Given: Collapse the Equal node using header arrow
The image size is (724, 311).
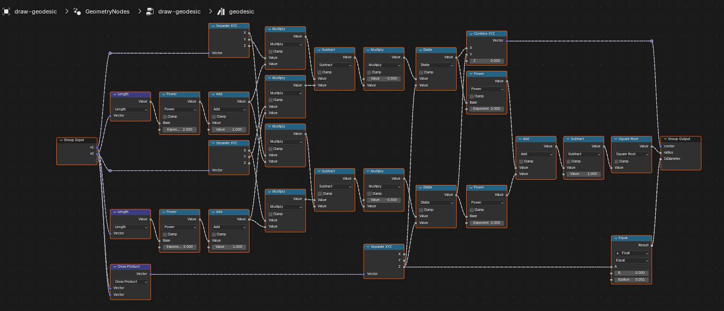Looking at the screenshot, I should pyautogui.click(x=616, y=238).
